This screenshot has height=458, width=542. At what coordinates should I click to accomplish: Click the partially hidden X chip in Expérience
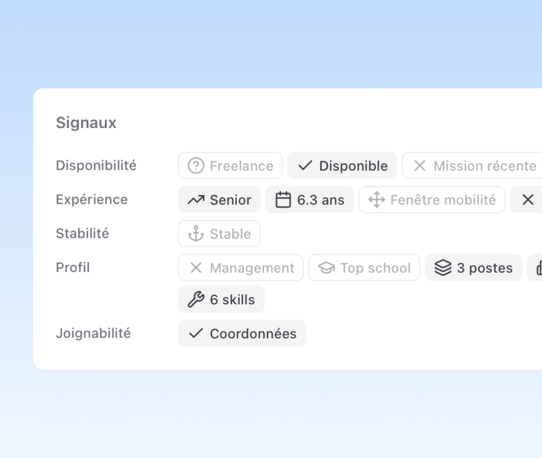click(527, 200)
